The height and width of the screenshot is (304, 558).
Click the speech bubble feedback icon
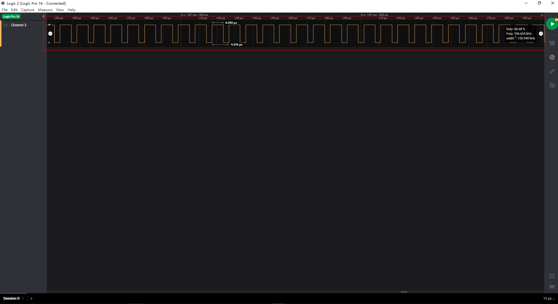552,276
